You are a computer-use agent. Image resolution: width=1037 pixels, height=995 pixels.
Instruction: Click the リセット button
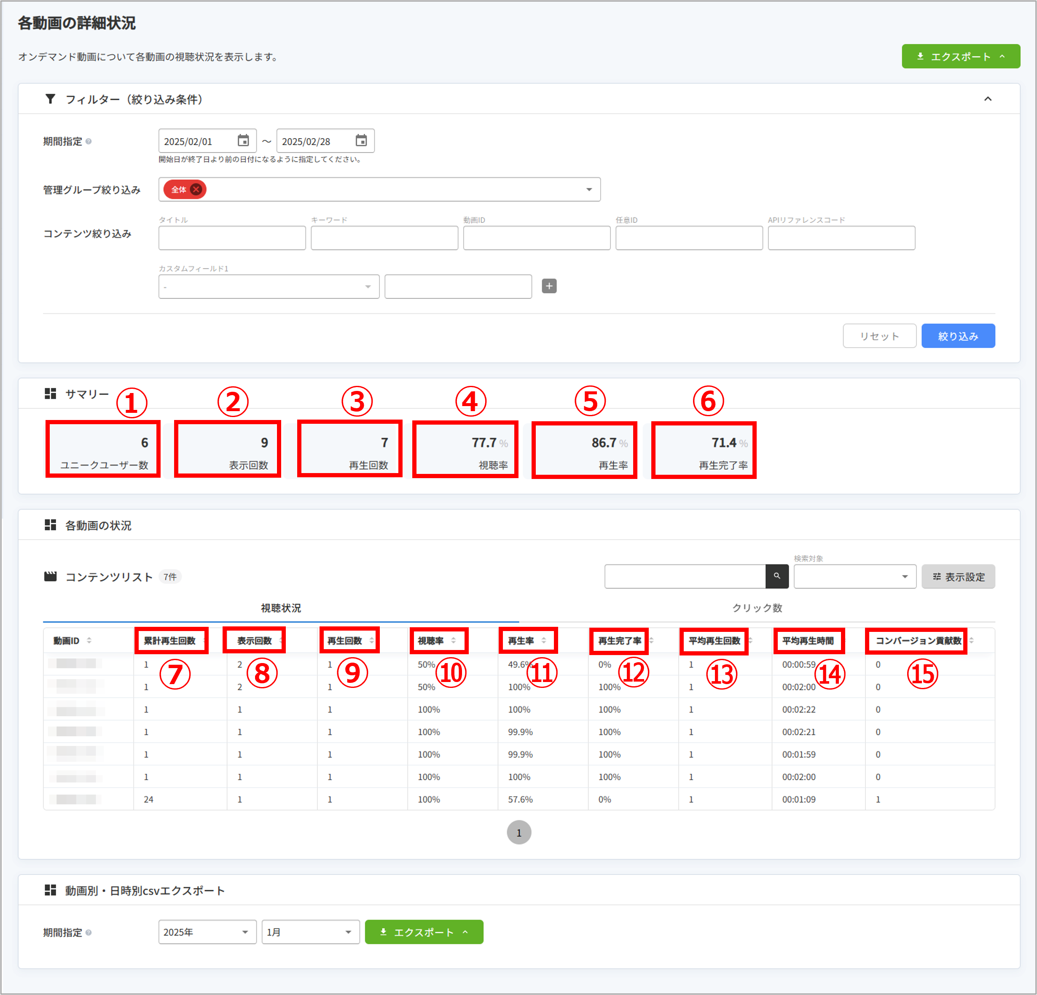pyautogui.click(x=879, y=336)
